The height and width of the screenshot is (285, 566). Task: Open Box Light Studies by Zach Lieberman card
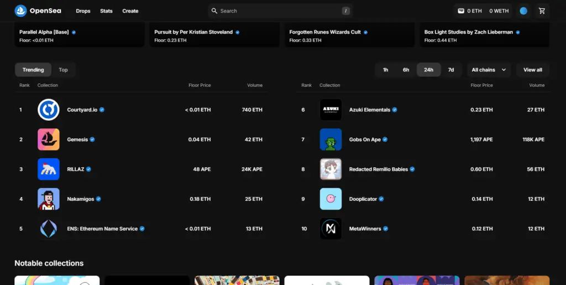point(485,35)
